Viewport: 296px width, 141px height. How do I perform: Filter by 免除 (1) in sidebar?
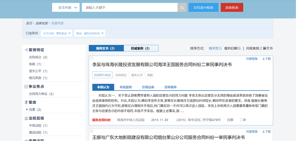point(35,64)
